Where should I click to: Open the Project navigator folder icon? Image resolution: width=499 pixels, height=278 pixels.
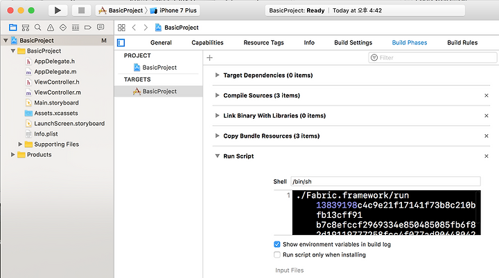pos(13,28)
